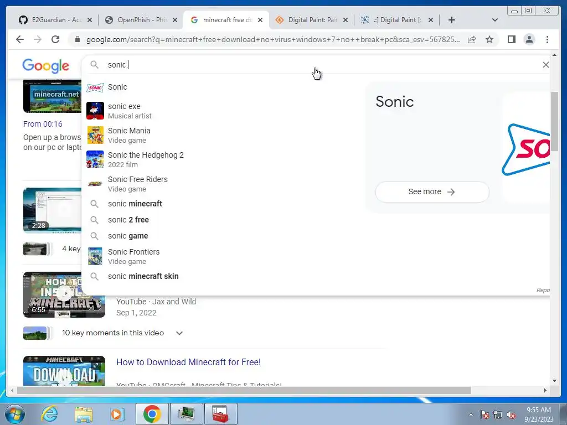Viewport: 567px width, 425px height.
Task: Click the Google logo
Action: (x=45, y=66)
